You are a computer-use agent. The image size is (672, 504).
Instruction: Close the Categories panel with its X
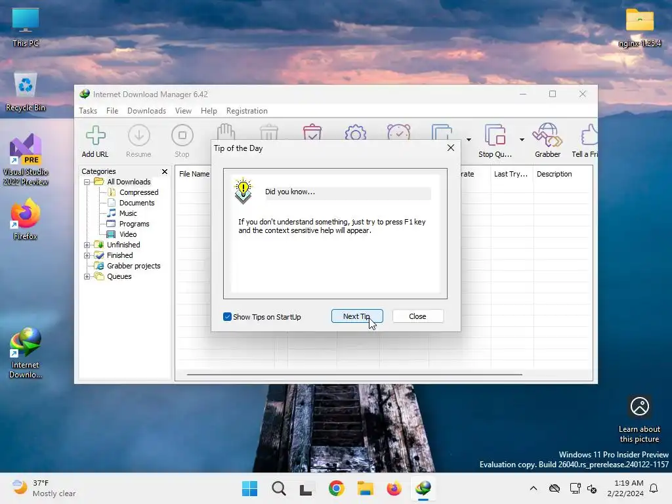point(165,171)
